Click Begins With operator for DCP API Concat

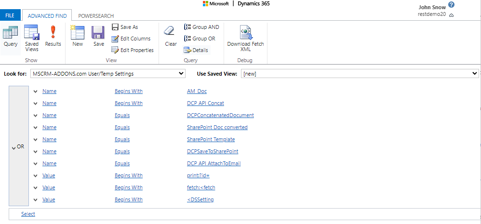coord(129,103)
